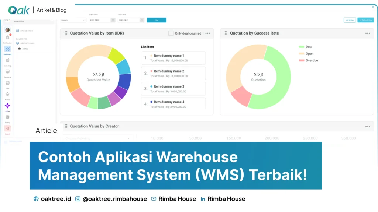Click the red Logout icon
378x212 pixels.
(7, 128)
